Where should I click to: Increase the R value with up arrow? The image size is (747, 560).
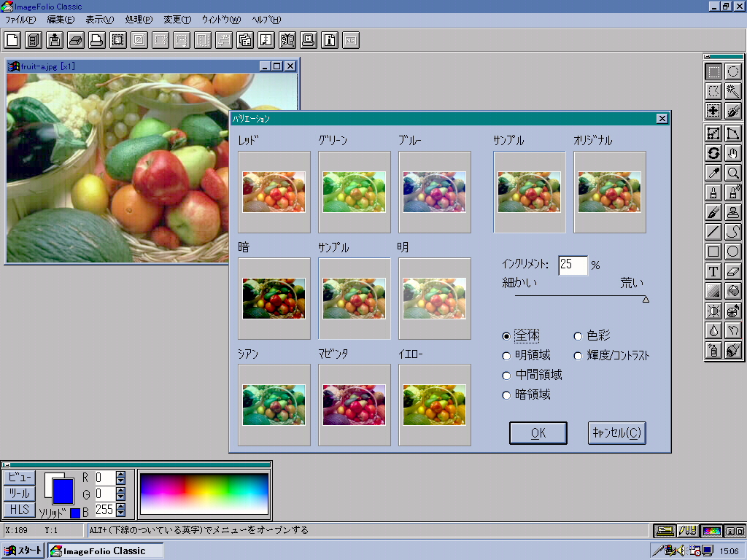coord(120,474)
